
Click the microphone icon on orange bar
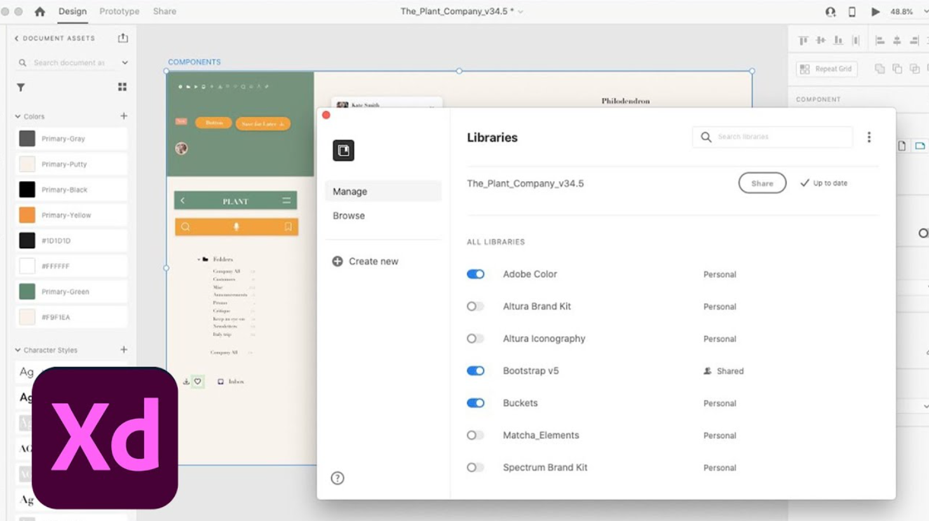click(x=236, y=227)
